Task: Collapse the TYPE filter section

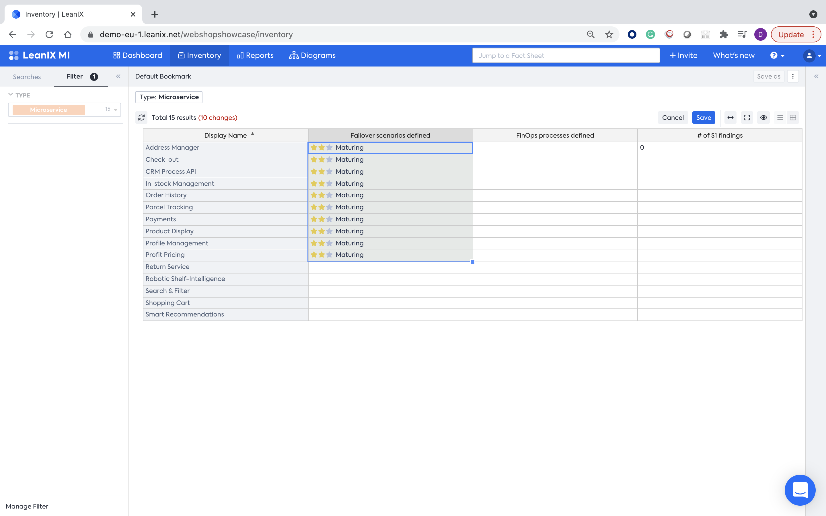Action: (x=11, y=95)
